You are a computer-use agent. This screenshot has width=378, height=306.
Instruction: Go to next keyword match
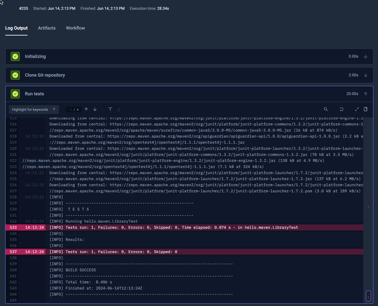[x=95, y=109]
